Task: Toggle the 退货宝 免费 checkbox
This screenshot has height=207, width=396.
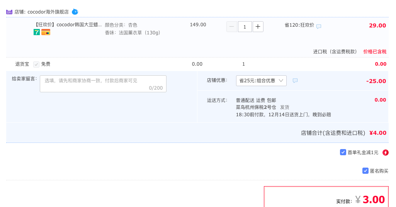Action: point(36,64)
